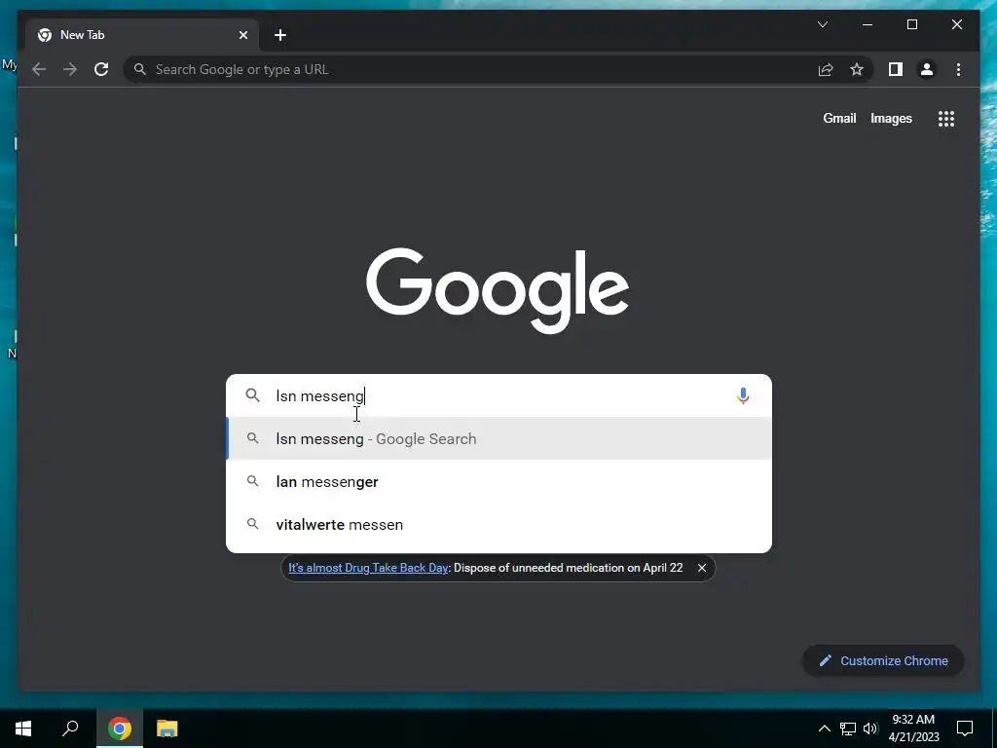Open the Images link
Screen dimensions: 997x748
[891, 118]
